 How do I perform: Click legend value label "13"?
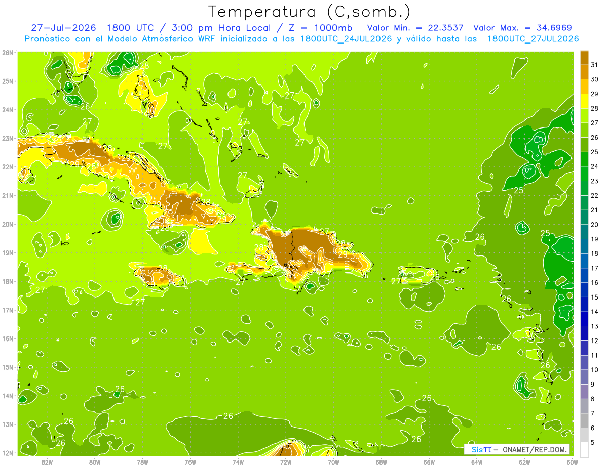point(595,326)
